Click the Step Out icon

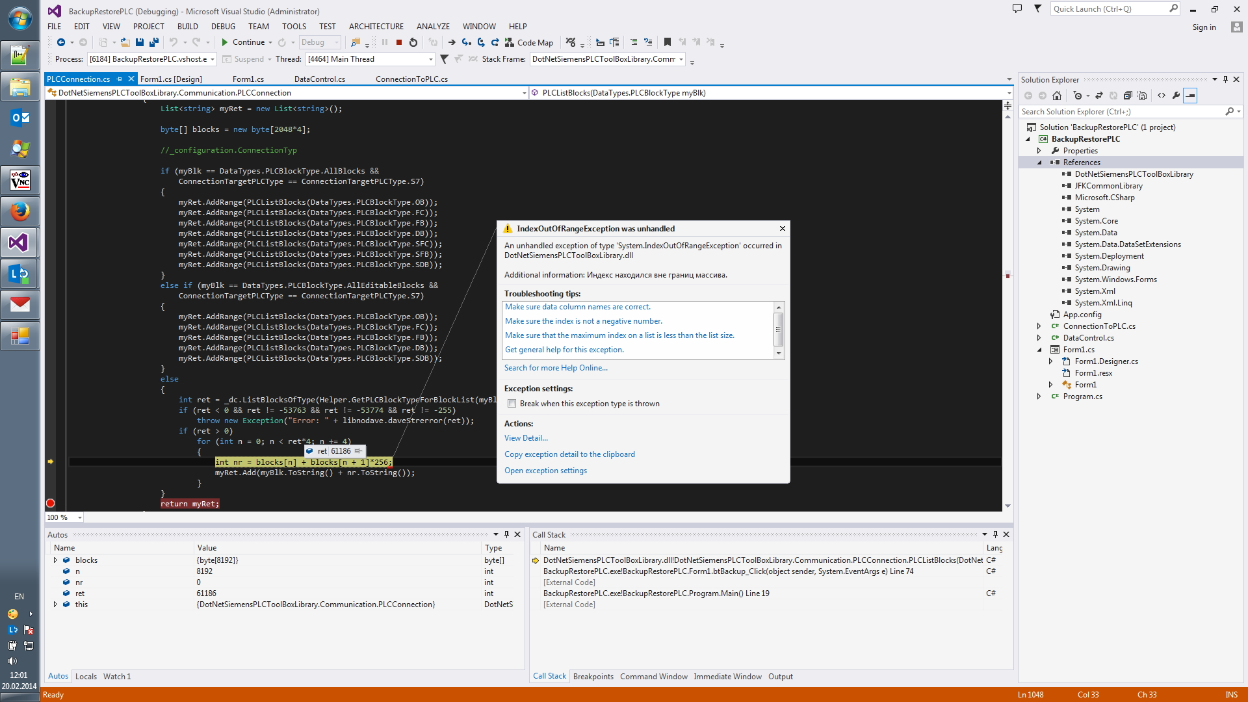[x=495, y=42]
